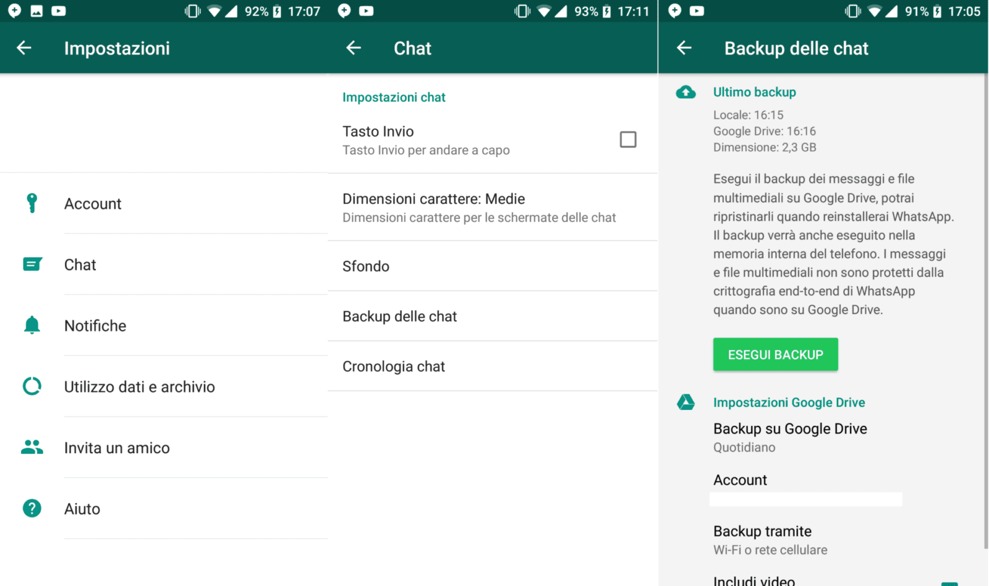This screenshot has height=586, width=989.
Task: Click the "Quotidiano" backup frequency value
Action: (x=744, y=448)
